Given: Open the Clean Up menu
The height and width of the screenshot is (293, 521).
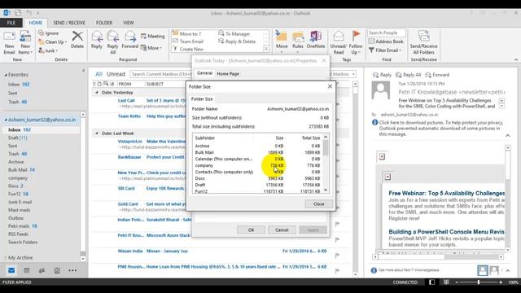Looking at the screenshot, I should click(52, 42).
